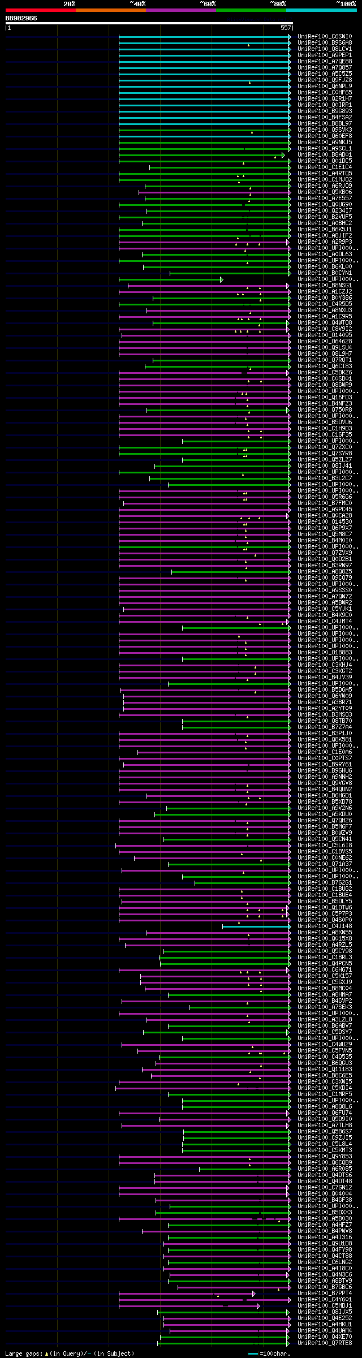The image size is (362, 1358).
Task: Select label UniRef100_Q0IRR1
Action: (x=325, y=105)
